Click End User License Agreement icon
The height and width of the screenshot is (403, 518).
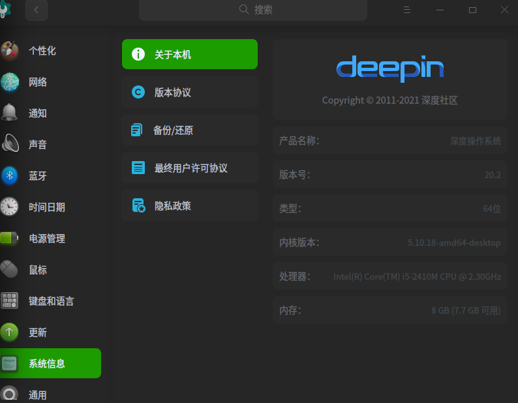(x=138, y=168)
